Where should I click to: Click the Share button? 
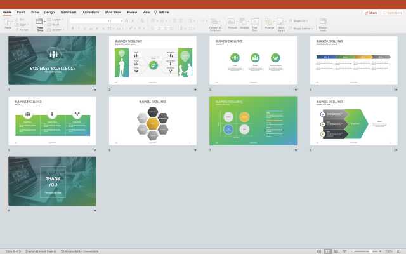click(371, 12)
